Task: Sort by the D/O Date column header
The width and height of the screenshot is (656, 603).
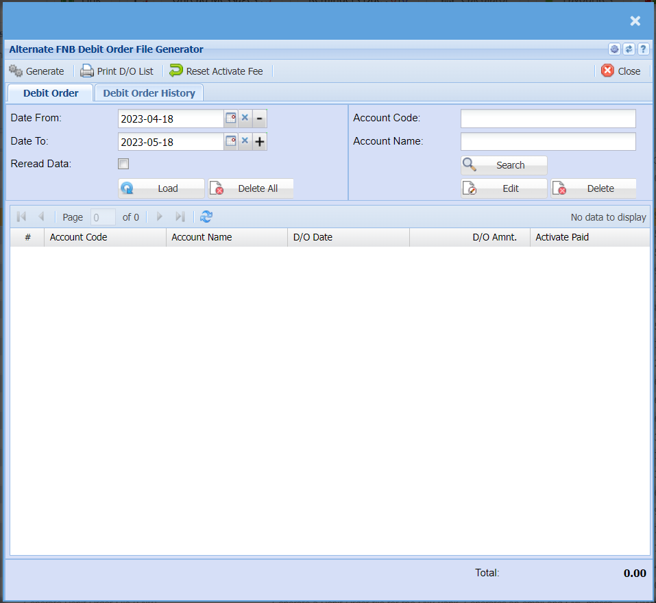Action: coord(348,237)
